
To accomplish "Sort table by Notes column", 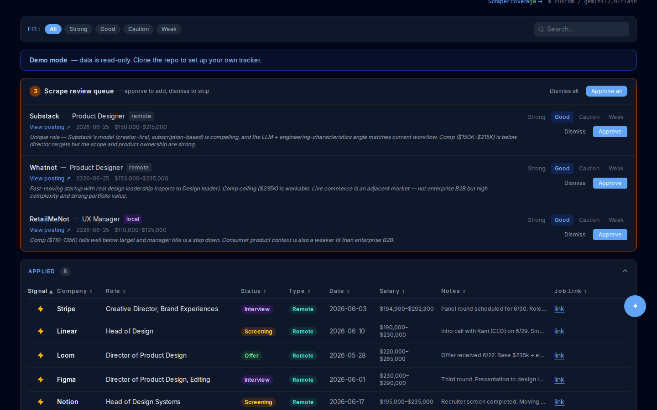I will click(454, 291).
